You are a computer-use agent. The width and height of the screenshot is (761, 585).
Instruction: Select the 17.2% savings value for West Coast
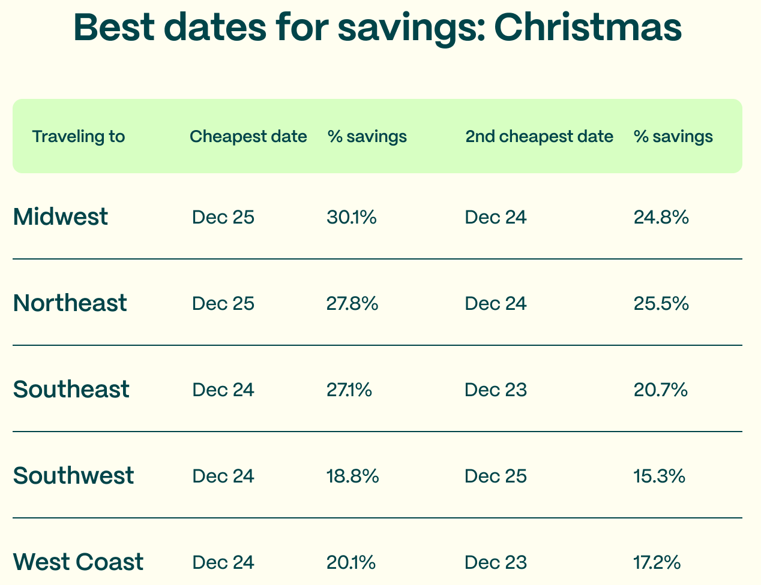(657, 562)
